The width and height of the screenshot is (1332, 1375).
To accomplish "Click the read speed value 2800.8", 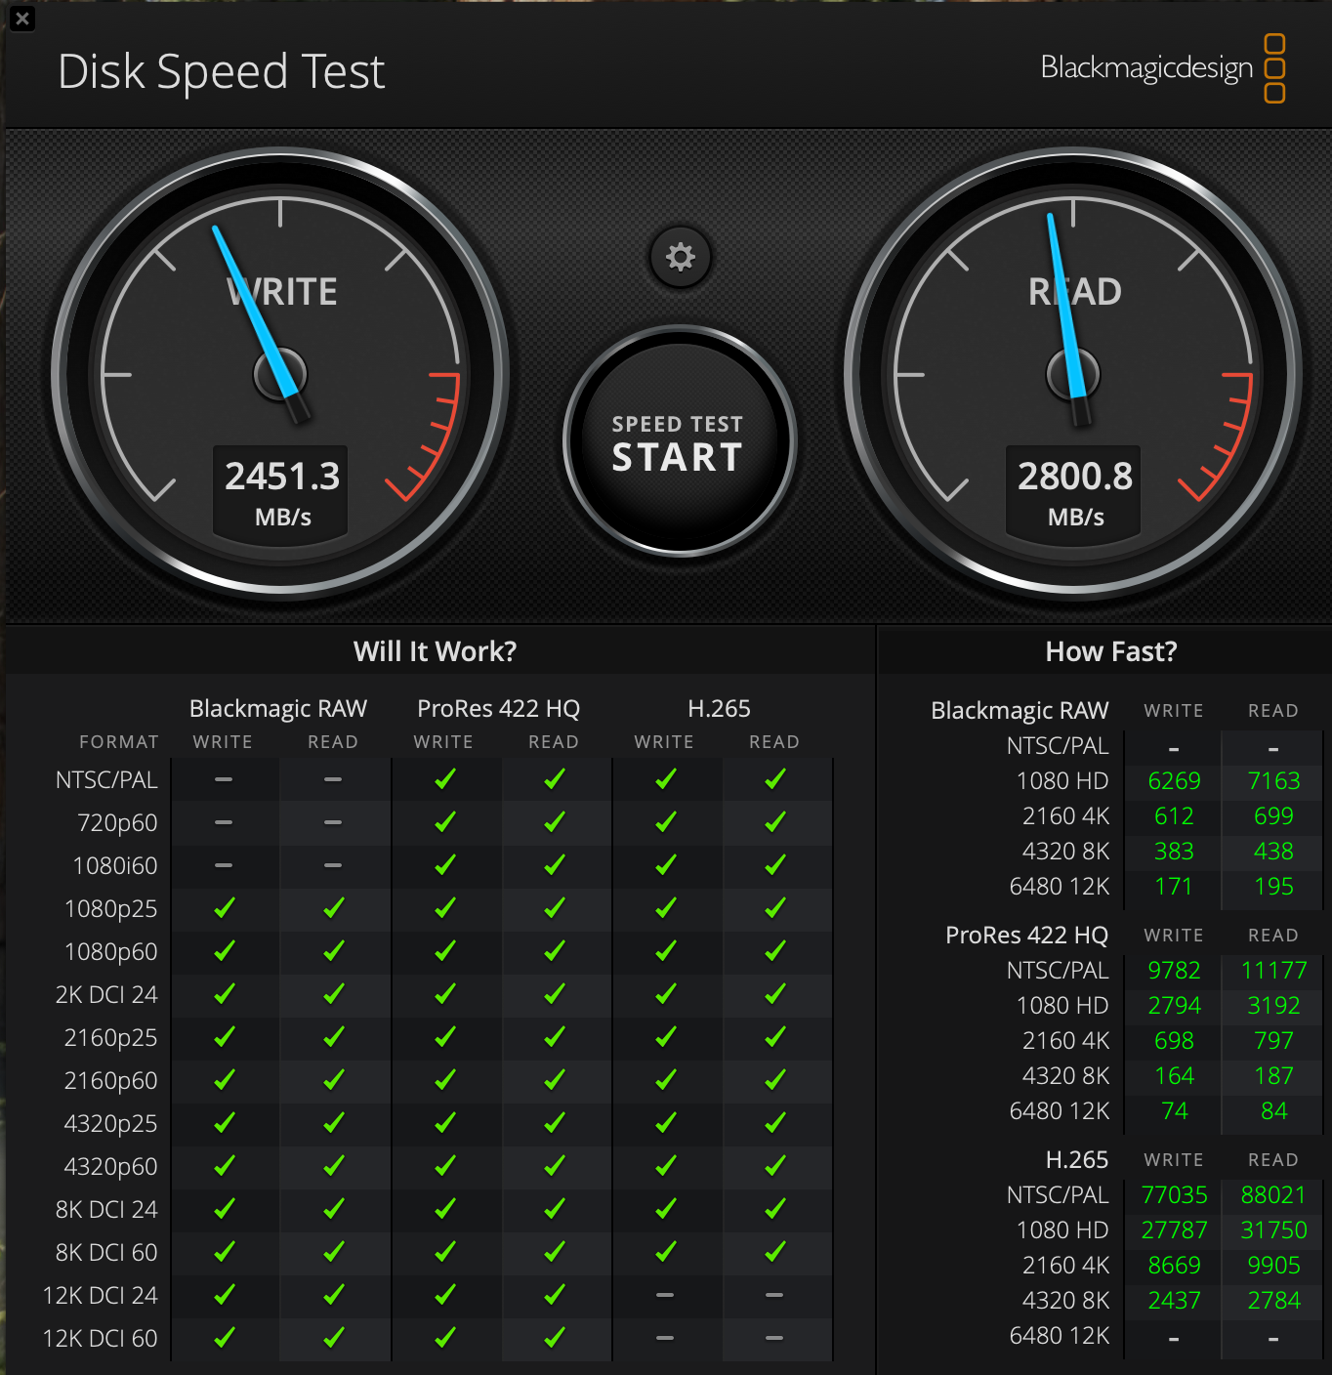I will pos(1075,477).
